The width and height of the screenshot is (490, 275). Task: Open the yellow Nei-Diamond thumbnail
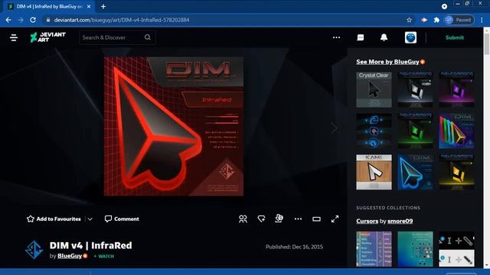point(456,172)
